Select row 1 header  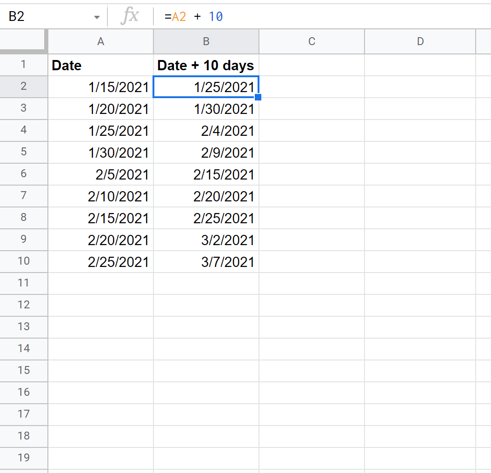click(23, 65)
